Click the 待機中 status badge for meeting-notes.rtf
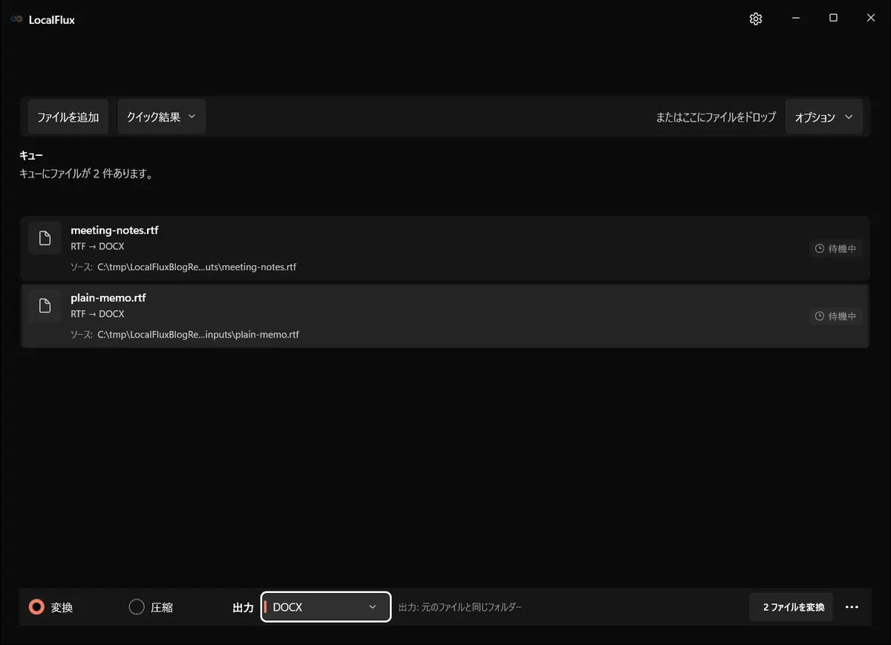 coord(836,249)
